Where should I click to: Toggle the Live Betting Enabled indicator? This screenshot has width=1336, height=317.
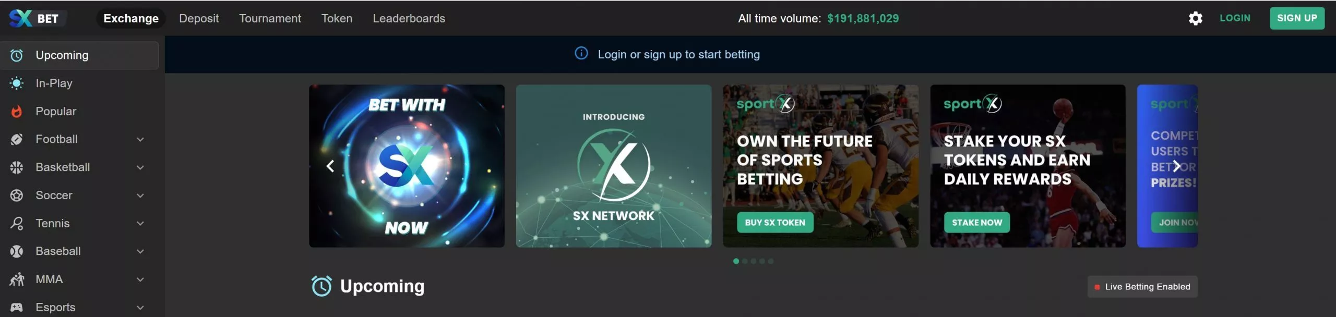pyautogui.click(x=1142, y=287)
